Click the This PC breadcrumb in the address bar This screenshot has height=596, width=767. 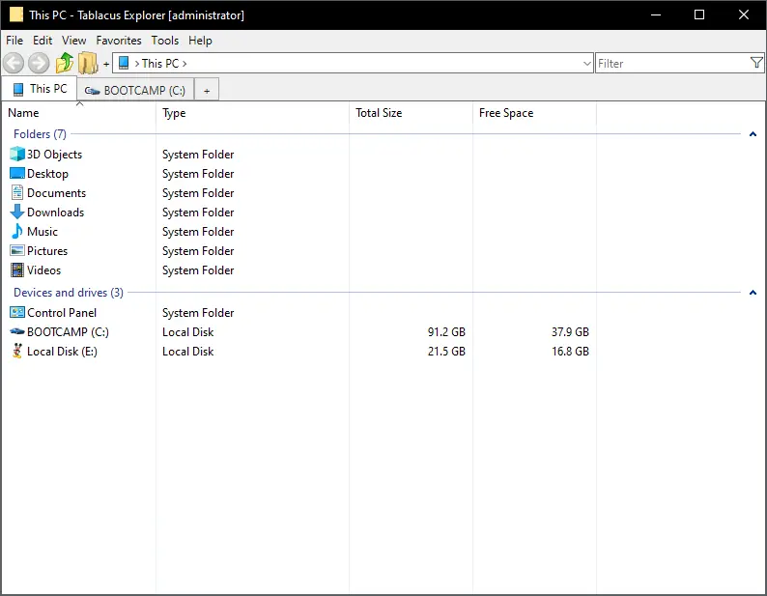[160, 64]
